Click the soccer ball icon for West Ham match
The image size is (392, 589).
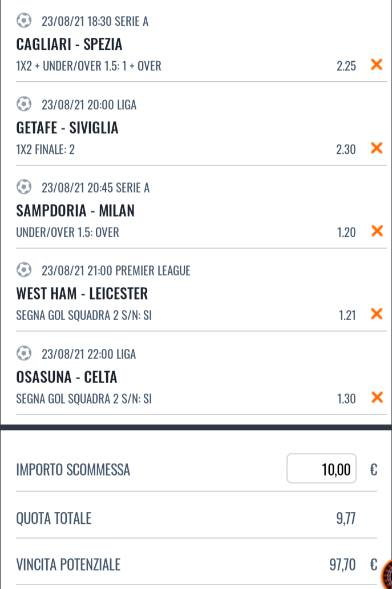pos(23,270)
